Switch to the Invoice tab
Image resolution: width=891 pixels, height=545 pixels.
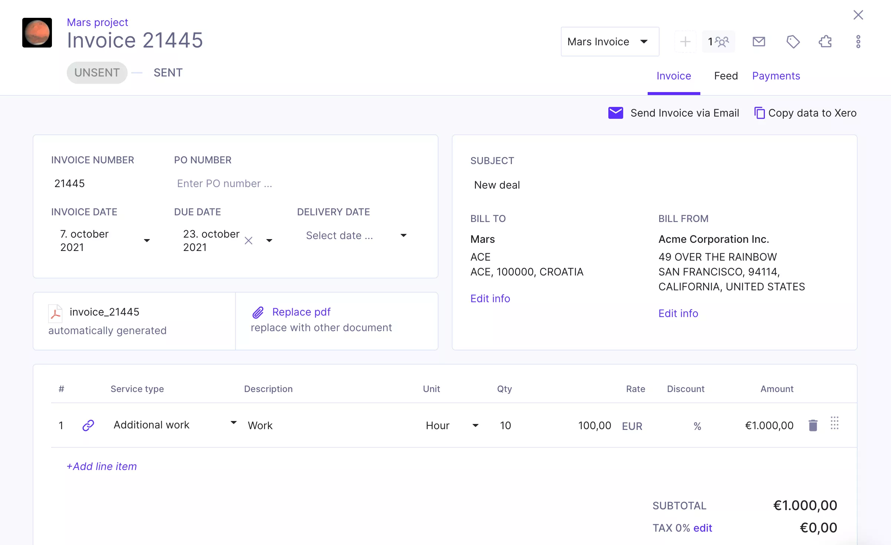point(674,76)
